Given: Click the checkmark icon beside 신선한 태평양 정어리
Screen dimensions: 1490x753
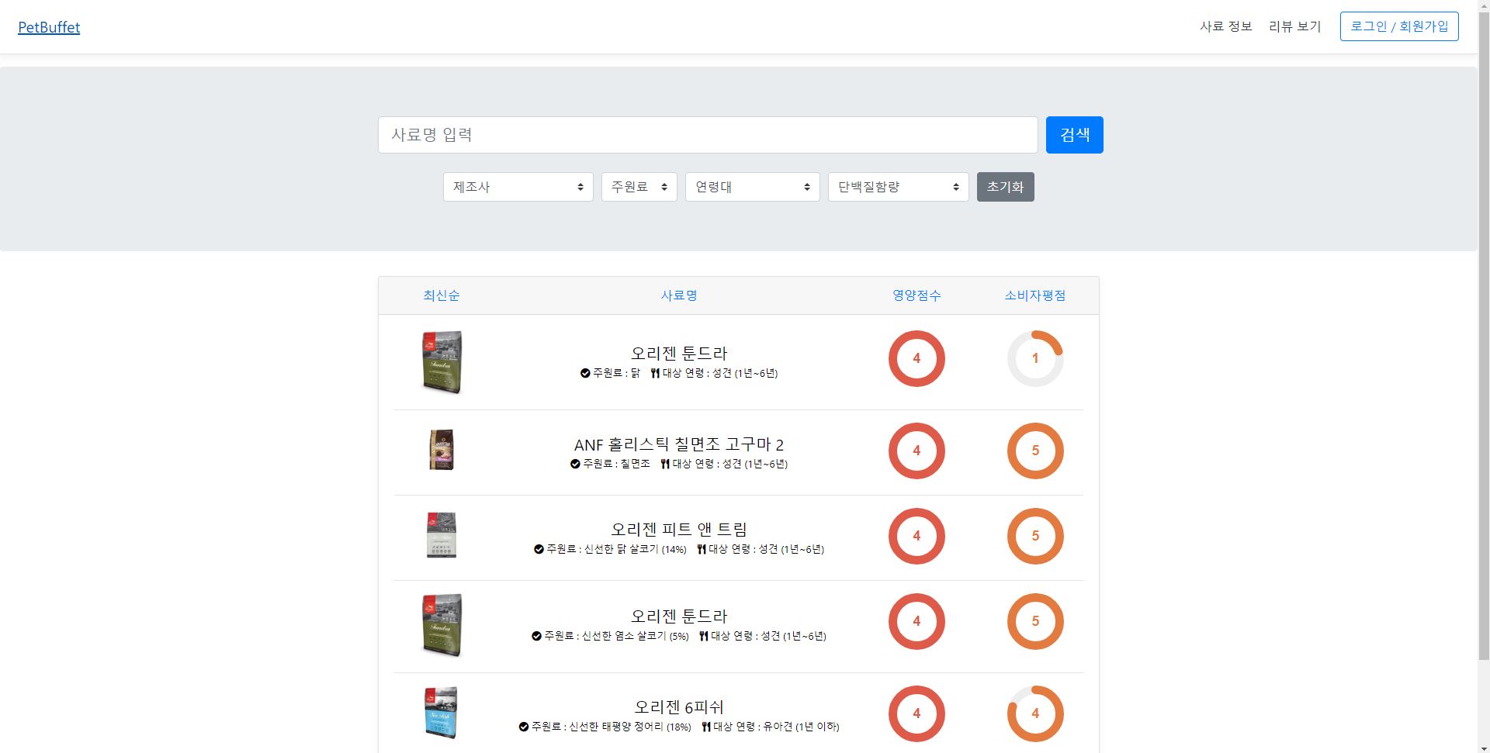Looking at the screenshot, I should click(x=524, y=727).
